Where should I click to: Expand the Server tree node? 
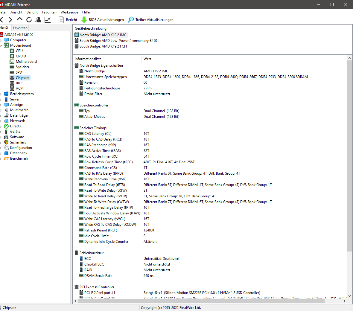pyautogui.click(x=1, y=100)
